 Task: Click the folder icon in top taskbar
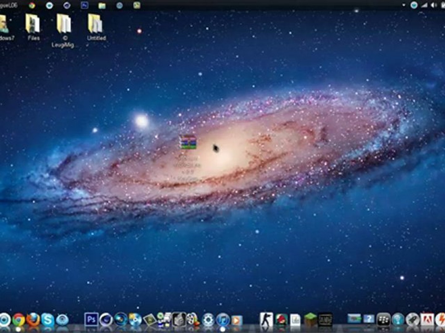click(x=102, y=5)
